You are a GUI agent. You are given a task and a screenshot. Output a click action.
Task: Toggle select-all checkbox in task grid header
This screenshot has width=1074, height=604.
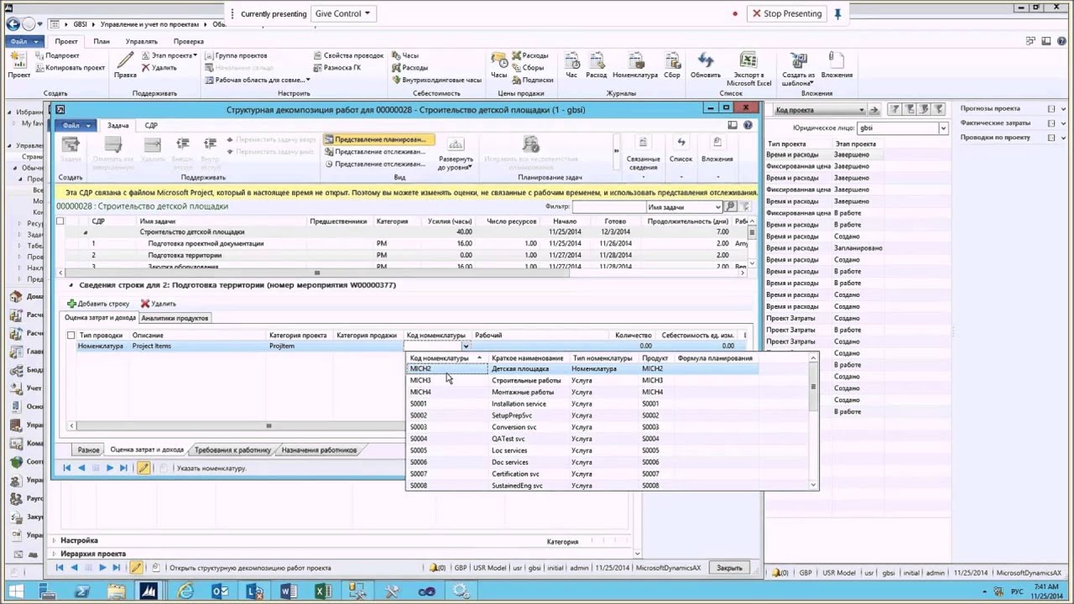click(60, 221)
